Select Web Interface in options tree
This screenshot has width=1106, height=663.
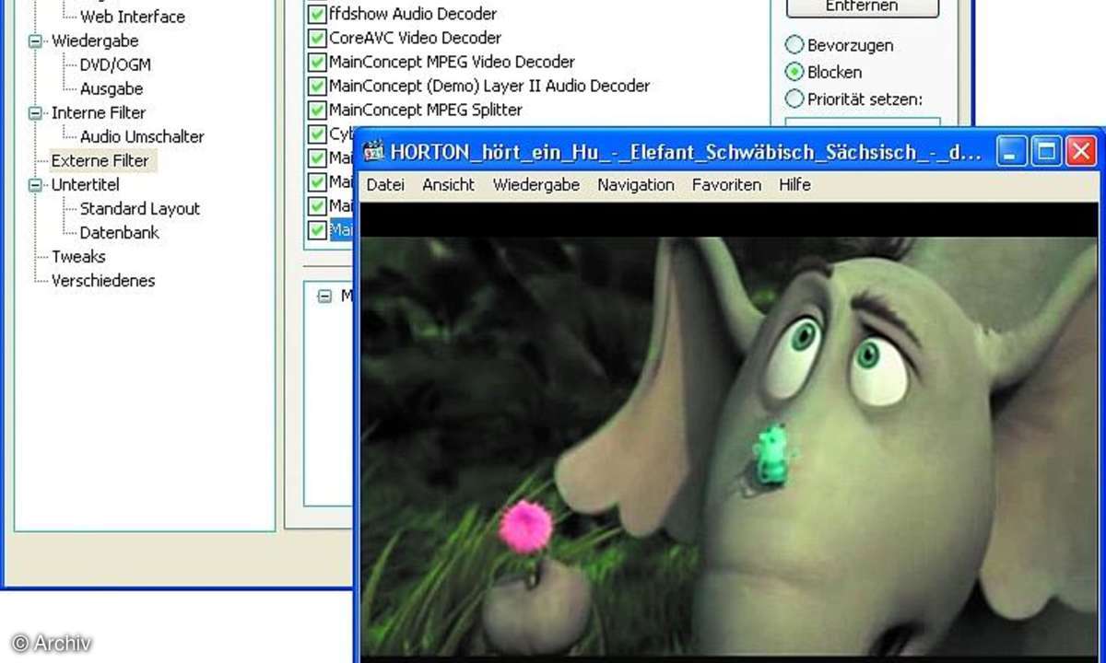[132, 17]
